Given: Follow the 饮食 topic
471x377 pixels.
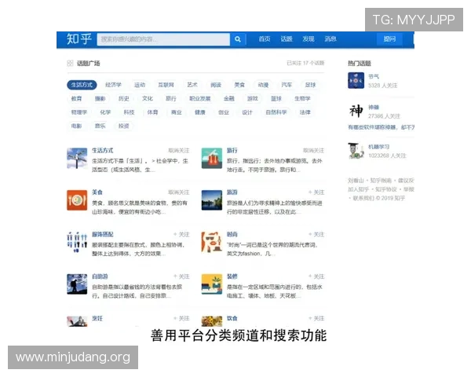Looking at the screenshot, I should [316, 318].
